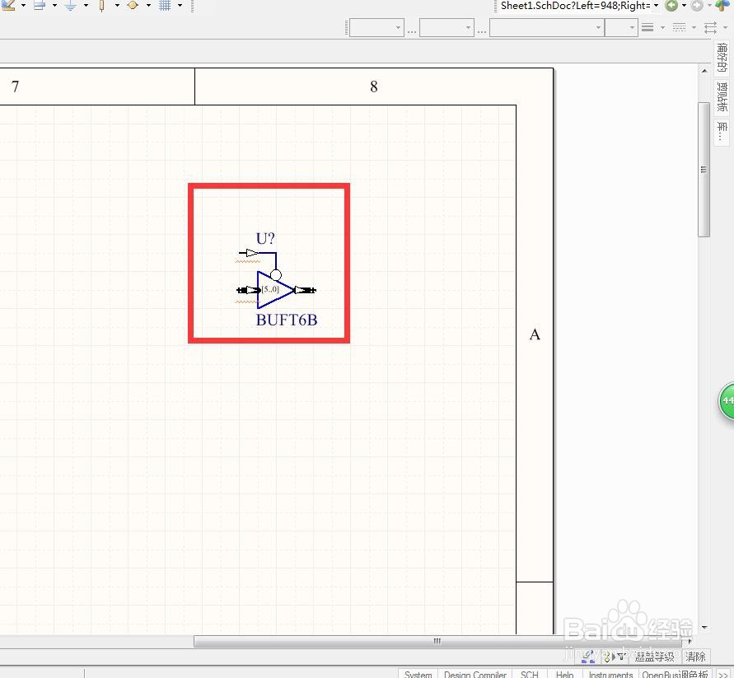Select the BUFT6B component label
Image resolution: width=734 pixels, height=678 pixels.
287,320
